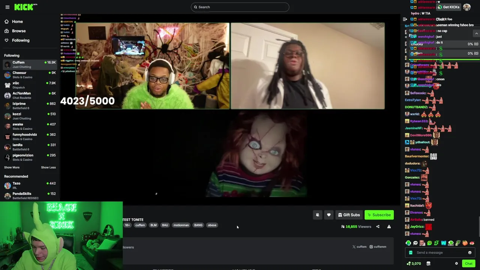The image size is (480, 270).
Task: Click Get KICKs button
Action: pos(448,7)
